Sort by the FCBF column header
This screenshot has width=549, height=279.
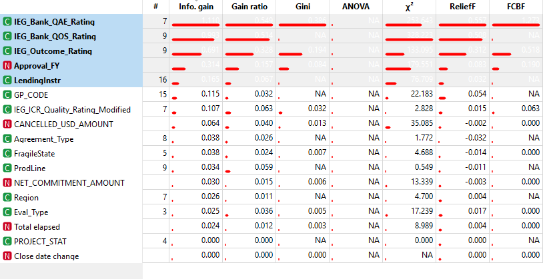516,7
